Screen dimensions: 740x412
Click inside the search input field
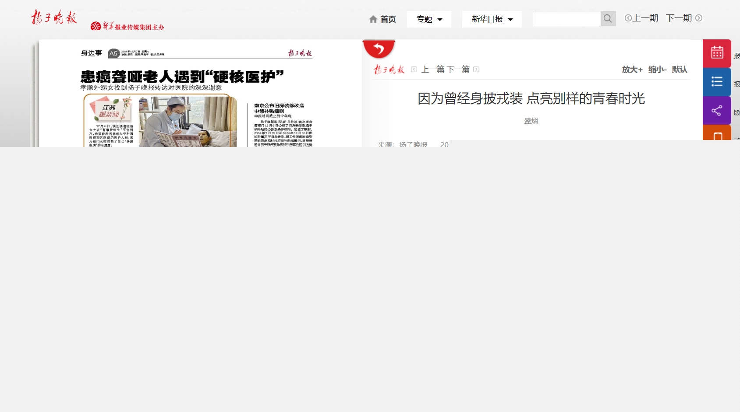pos(566,18)
